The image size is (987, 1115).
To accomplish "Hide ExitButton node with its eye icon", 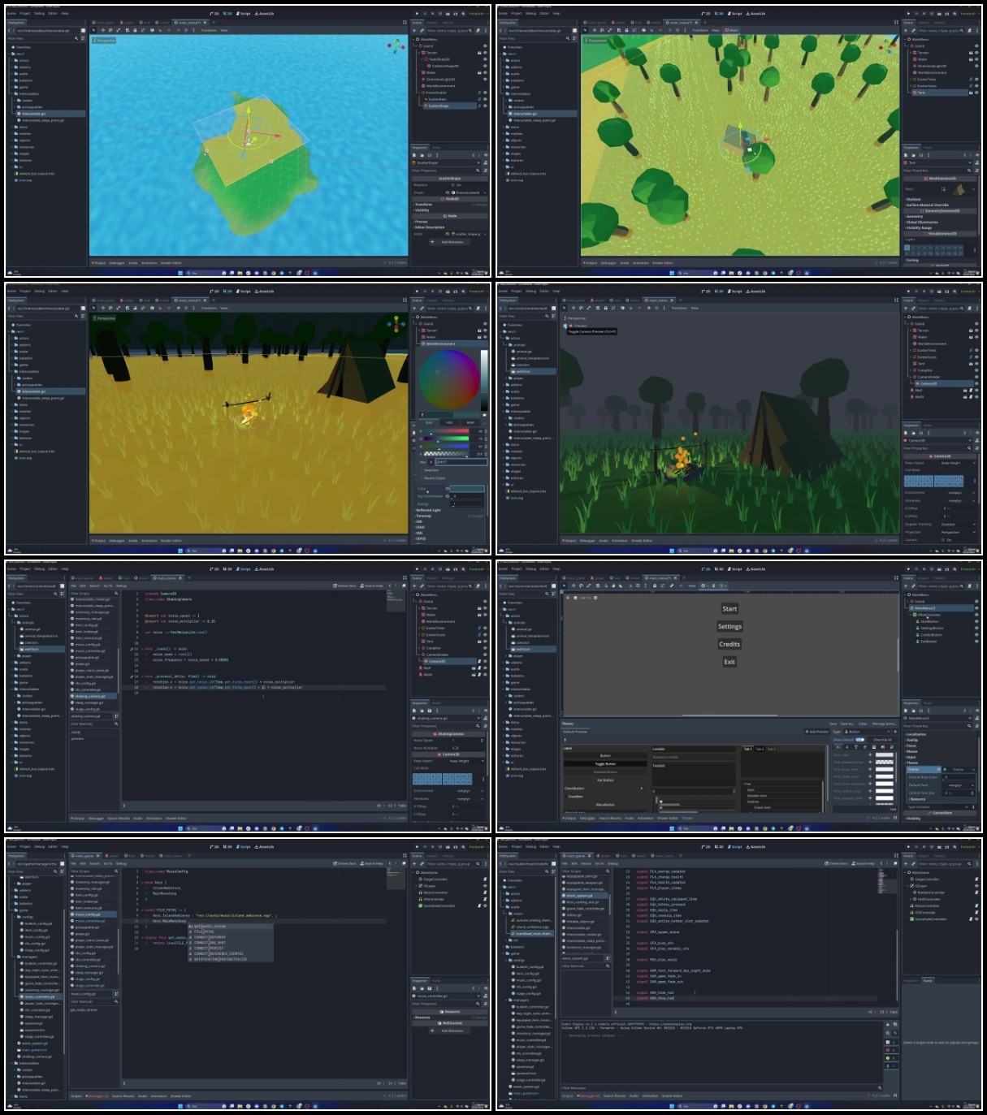I will (976, 642).
